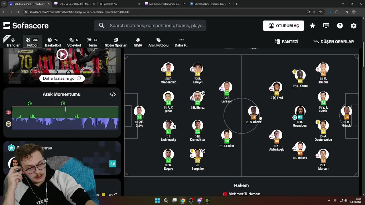Viewport: 365px width, 205px height.
Task: Reload the current page
Action: [x=18, y=12]
